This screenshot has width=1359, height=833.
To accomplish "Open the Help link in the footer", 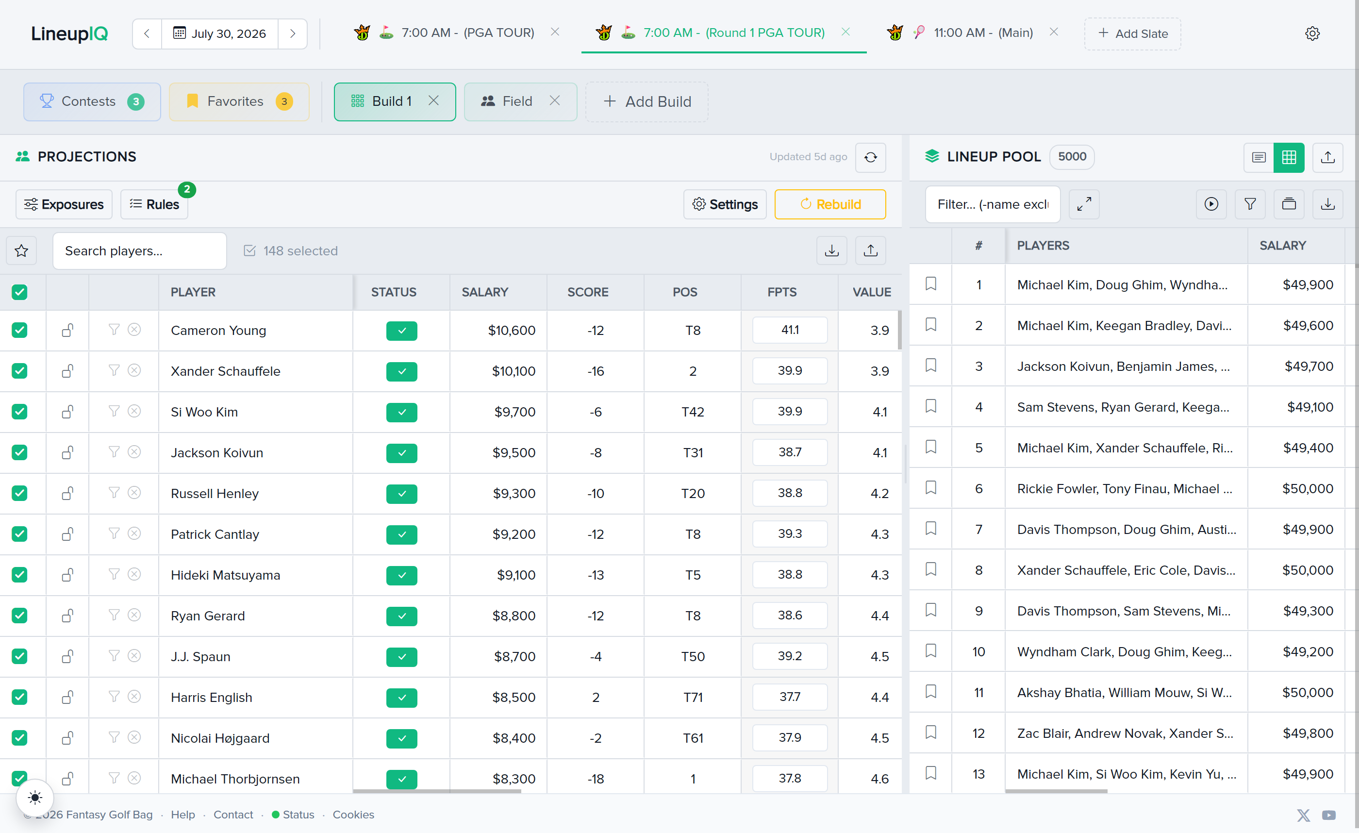I will point(182,815).
